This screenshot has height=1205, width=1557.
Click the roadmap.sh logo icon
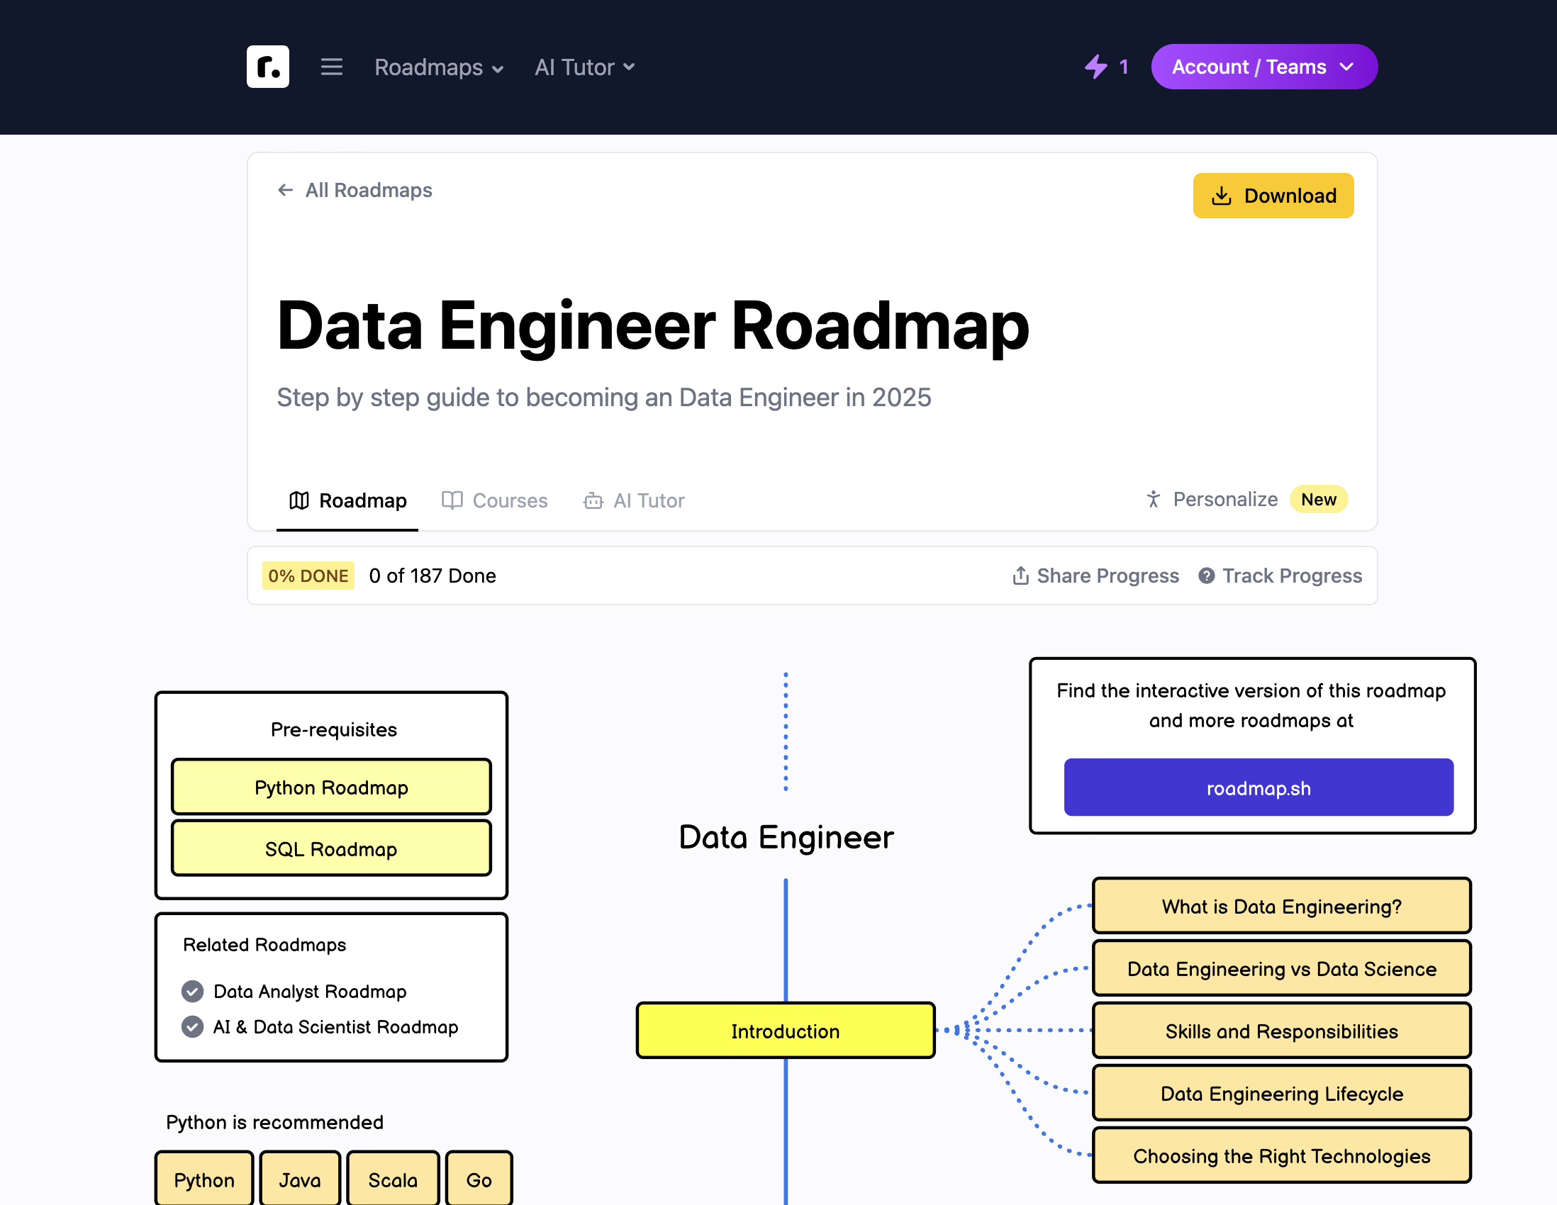coord(267,67)
